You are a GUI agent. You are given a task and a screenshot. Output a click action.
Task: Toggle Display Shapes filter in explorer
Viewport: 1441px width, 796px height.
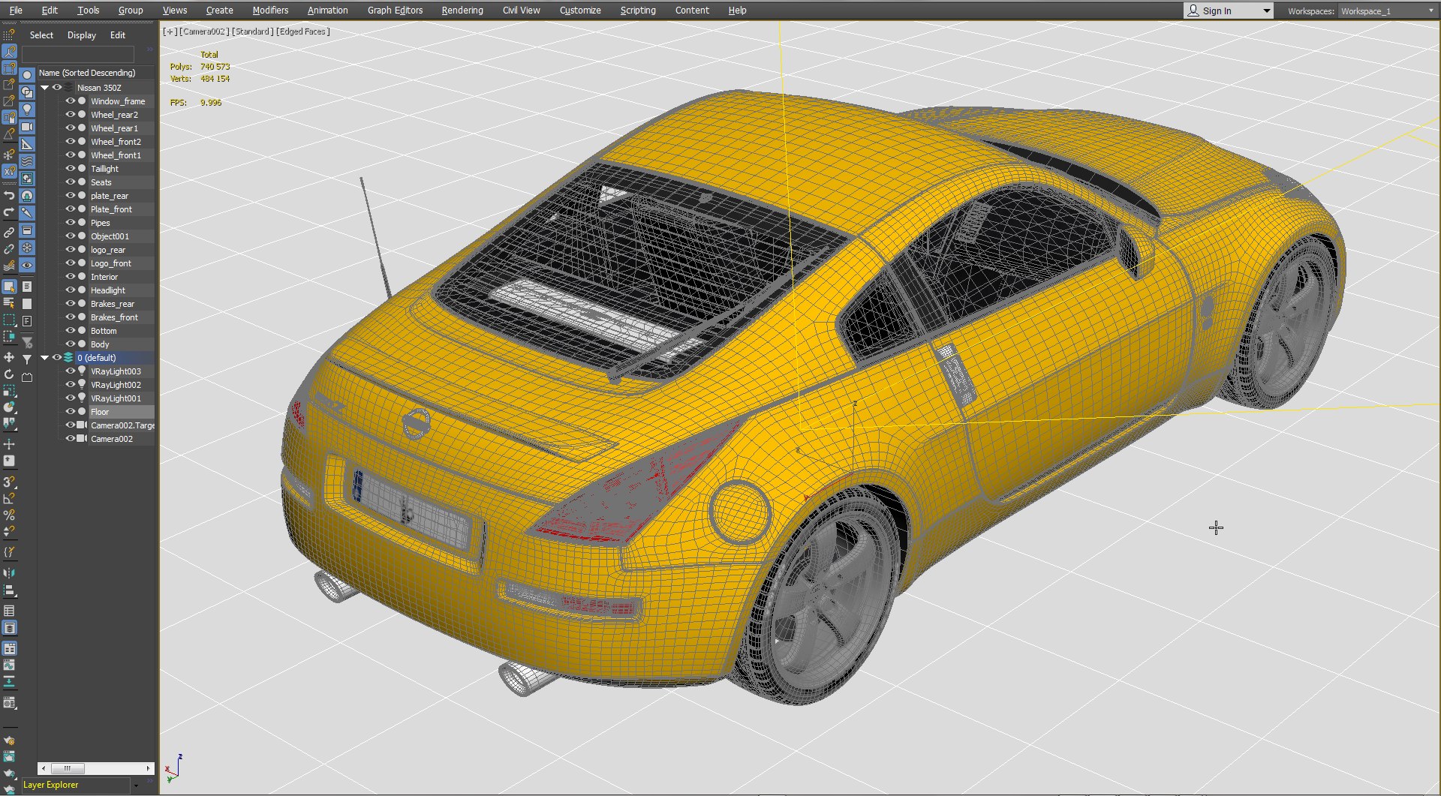[27, 92]
